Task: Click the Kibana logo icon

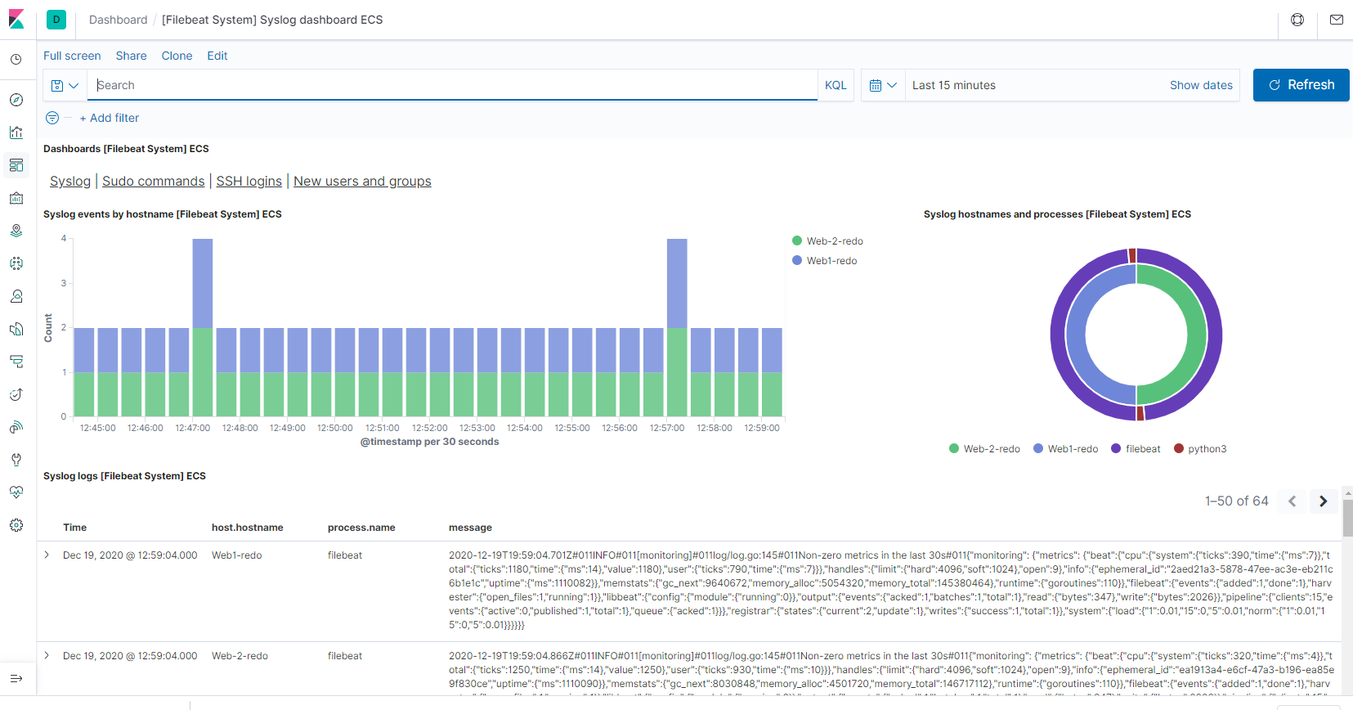Action: pyautogui.click(x=16, y=20)
